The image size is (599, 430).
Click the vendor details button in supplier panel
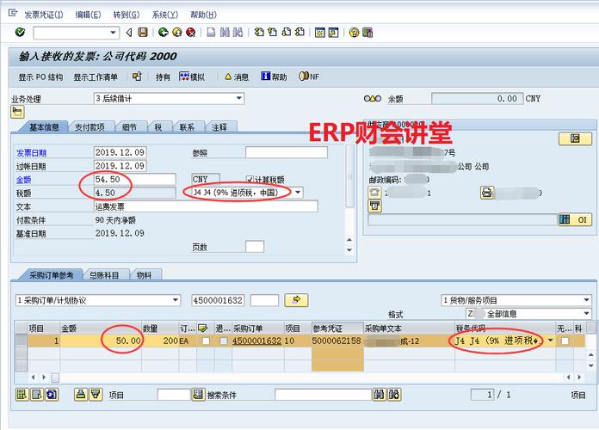click(575, 138)
